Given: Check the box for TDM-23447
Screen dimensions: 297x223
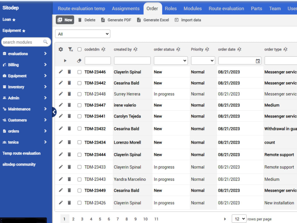Looking at the screenshot, I should pyautogui.click(x=79, y=105).
